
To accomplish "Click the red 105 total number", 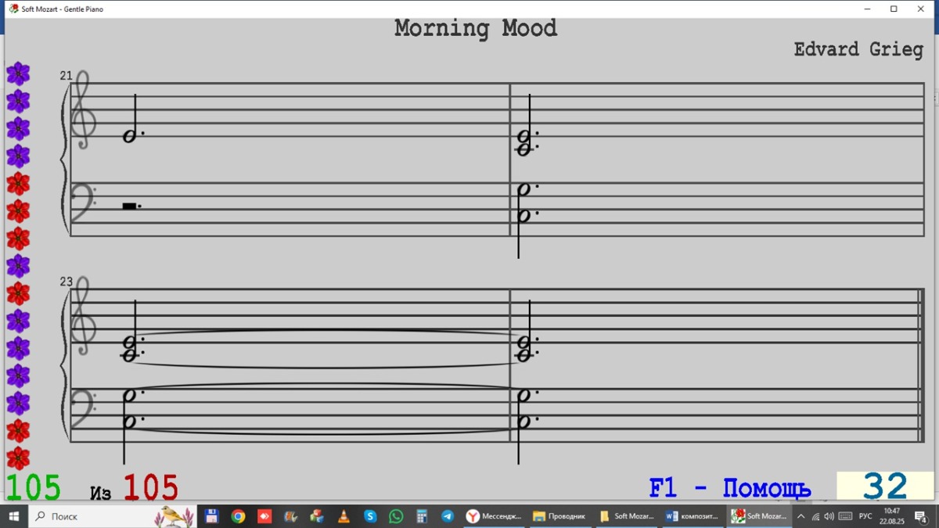I will (x=150, y=488).
